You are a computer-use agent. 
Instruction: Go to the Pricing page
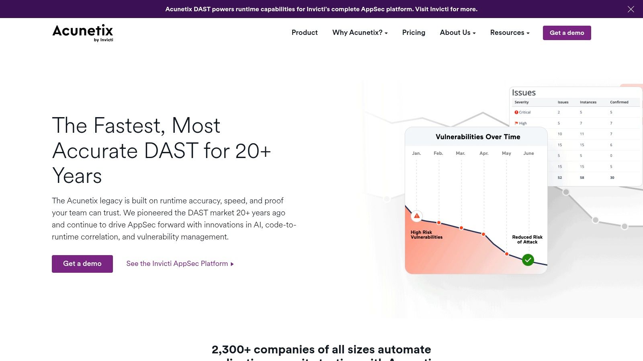click(x=414, y=32)
